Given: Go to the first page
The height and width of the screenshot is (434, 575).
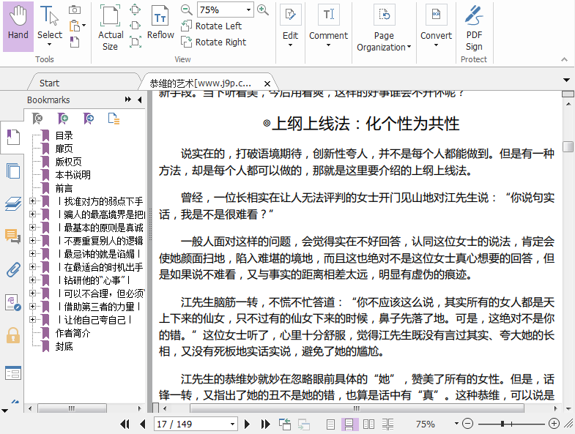Looking at the screenshot, I should [x=125, y=424].
